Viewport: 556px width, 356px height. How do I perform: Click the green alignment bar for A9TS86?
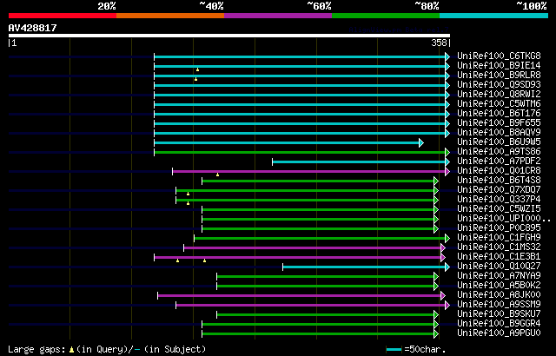[300, 152]
